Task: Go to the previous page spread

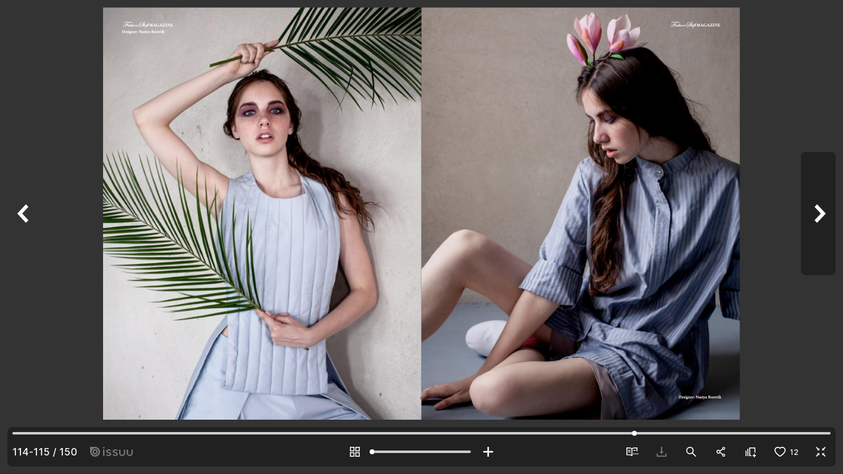Action: point(23,214)
